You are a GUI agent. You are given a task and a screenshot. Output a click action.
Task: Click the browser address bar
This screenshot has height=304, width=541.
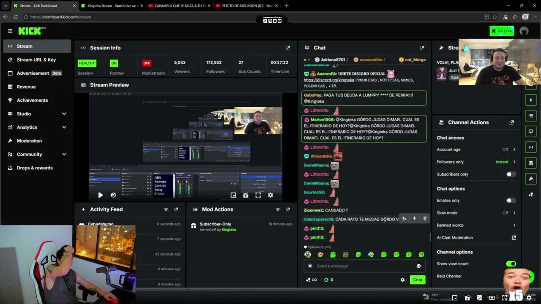[254, 17]
